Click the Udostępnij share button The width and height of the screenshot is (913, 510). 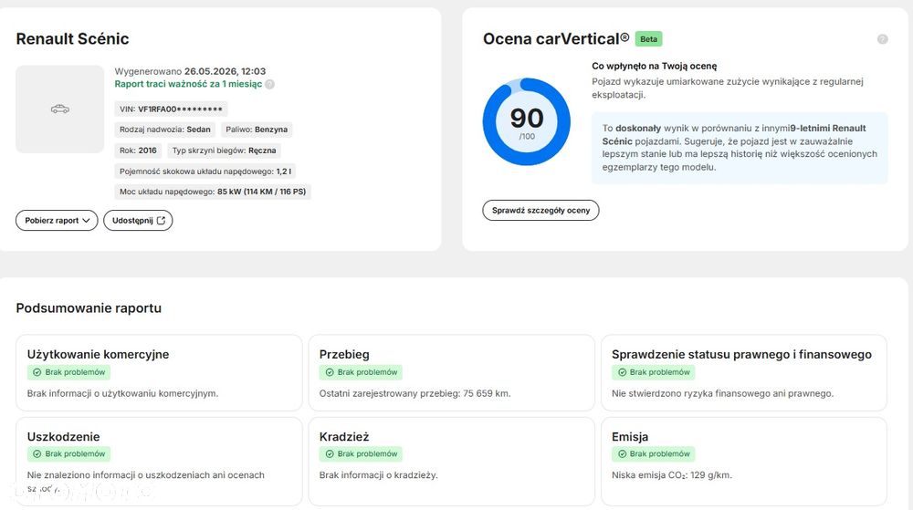(138, 221)
